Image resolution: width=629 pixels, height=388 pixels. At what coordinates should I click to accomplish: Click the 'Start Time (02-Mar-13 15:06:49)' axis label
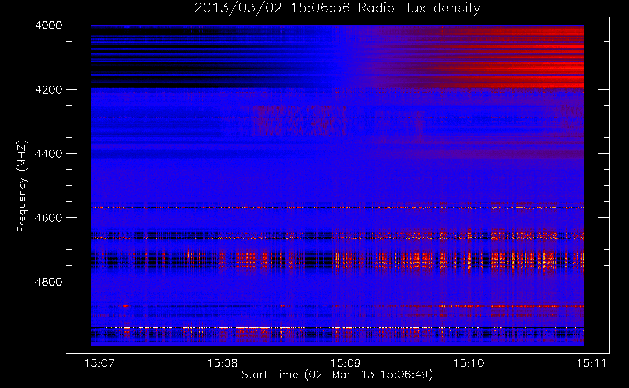[x=337, y=375]
